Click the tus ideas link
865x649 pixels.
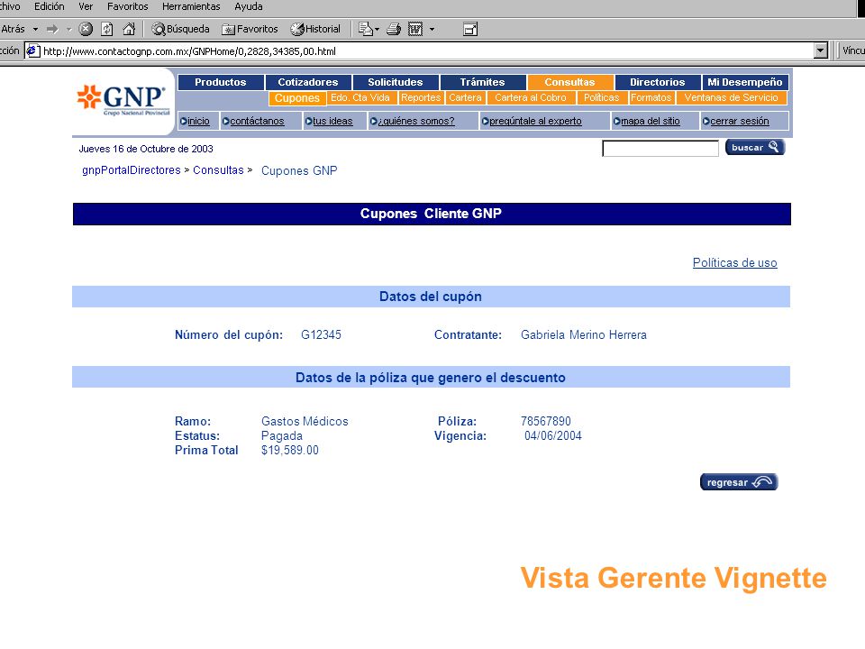(332, 121)
